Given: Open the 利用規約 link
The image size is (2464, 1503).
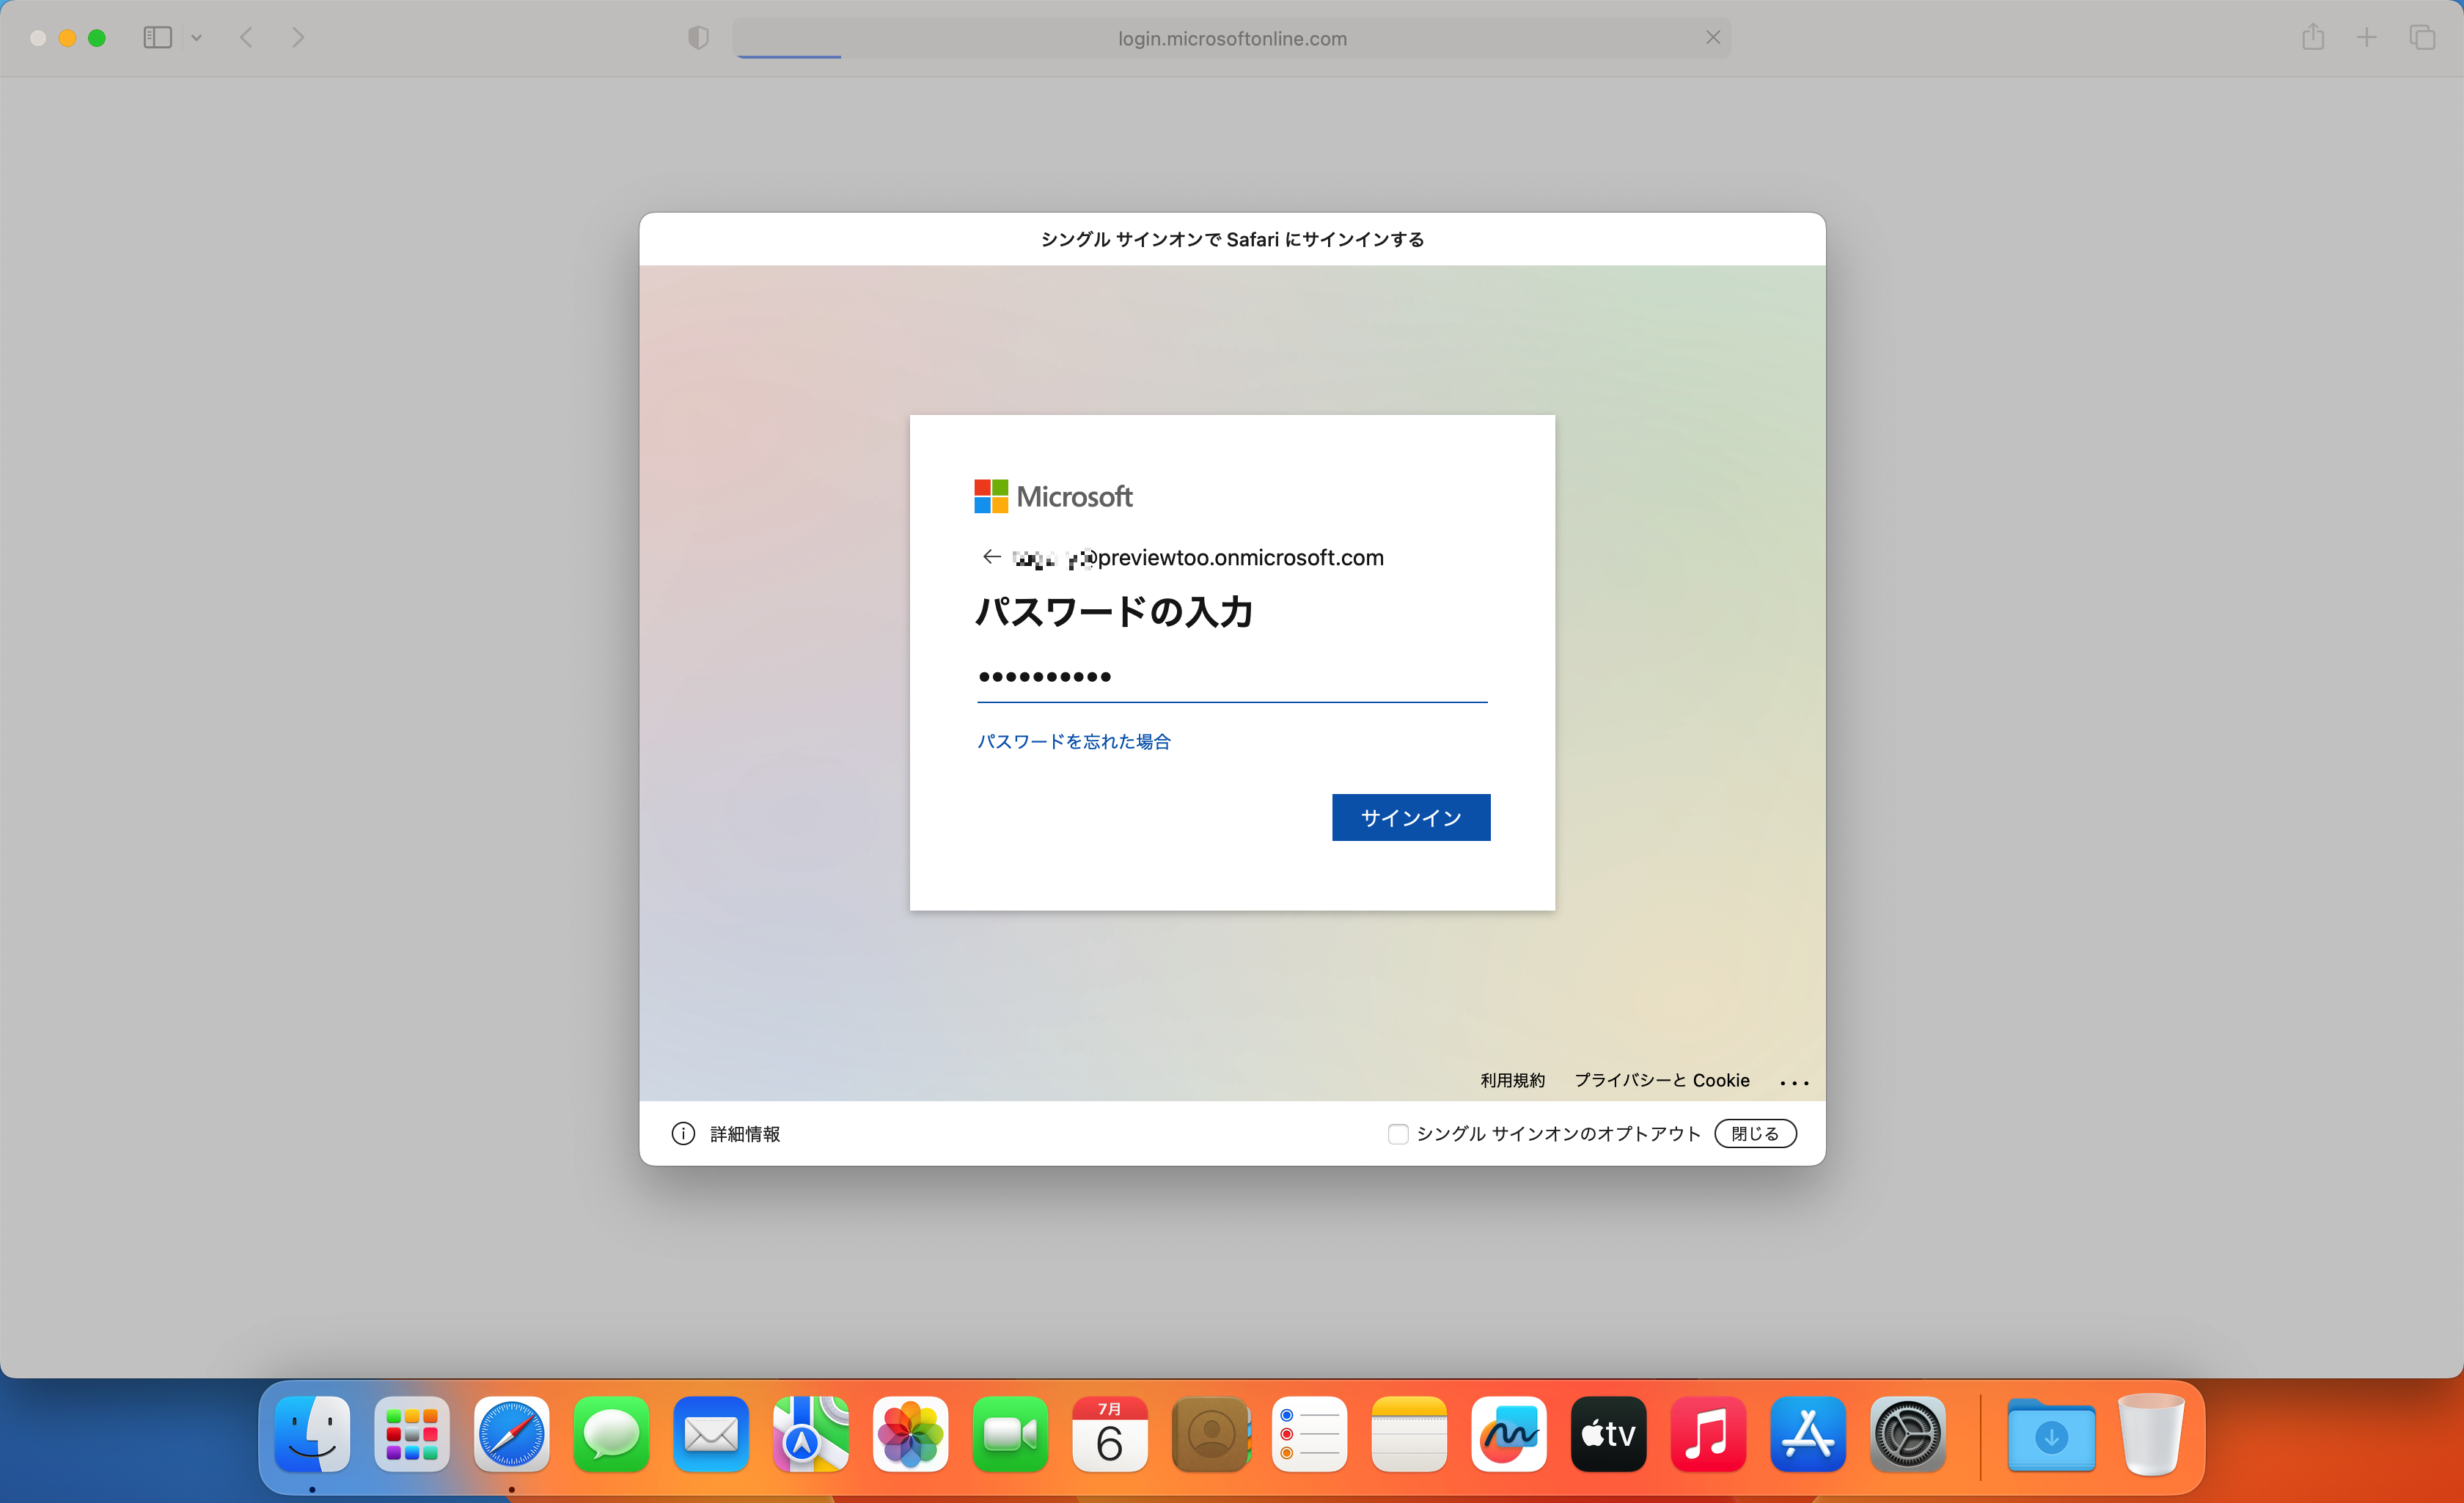Looking at the screenshot, I should pos(1512,1080).
